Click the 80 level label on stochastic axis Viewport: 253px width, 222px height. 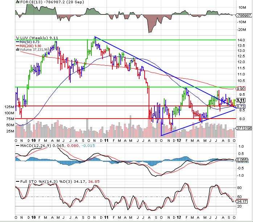click(x=240, y=188)
